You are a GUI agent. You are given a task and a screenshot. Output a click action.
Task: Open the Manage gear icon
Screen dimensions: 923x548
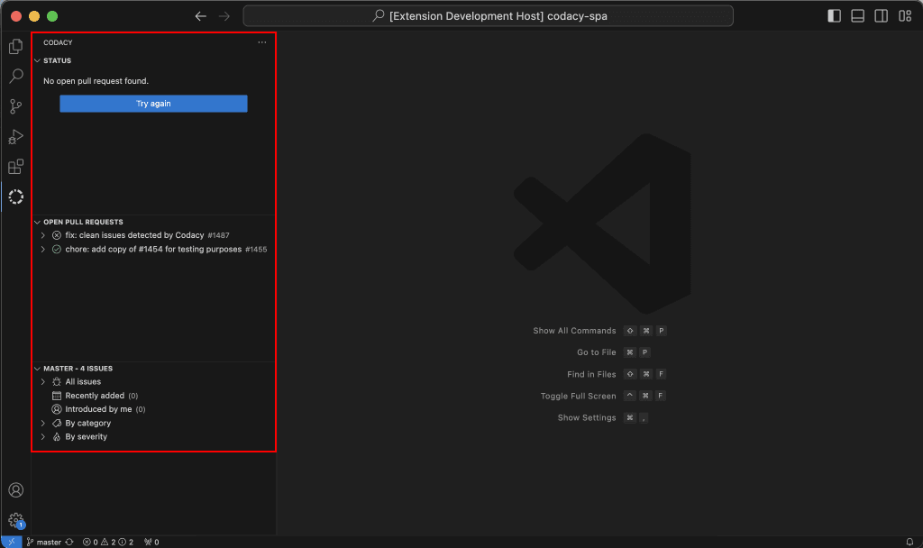click(15, 520)
